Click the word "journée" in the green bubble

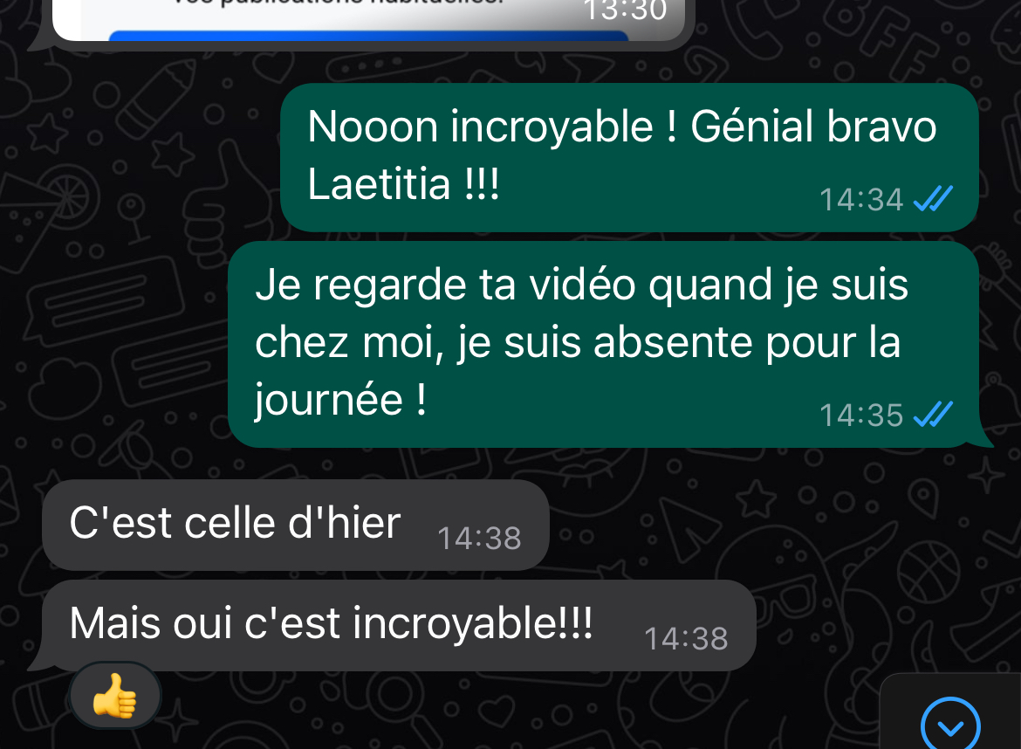pyautogui.click(x=329, y=399)
